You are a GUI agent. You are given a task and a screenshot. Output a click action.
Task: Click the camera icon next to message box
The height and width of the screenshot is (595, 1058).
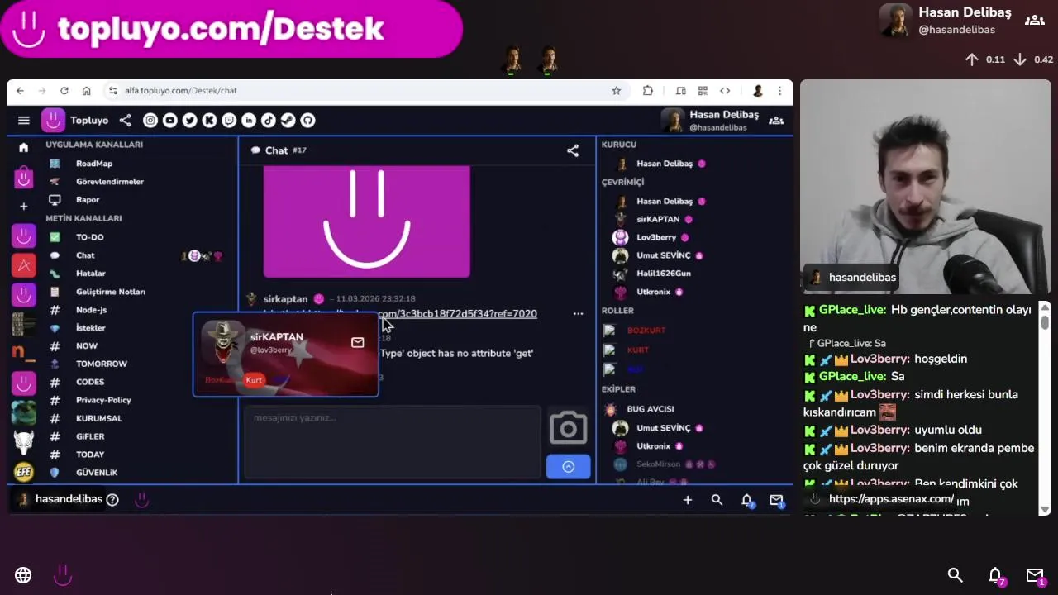(x=569, y=428)
